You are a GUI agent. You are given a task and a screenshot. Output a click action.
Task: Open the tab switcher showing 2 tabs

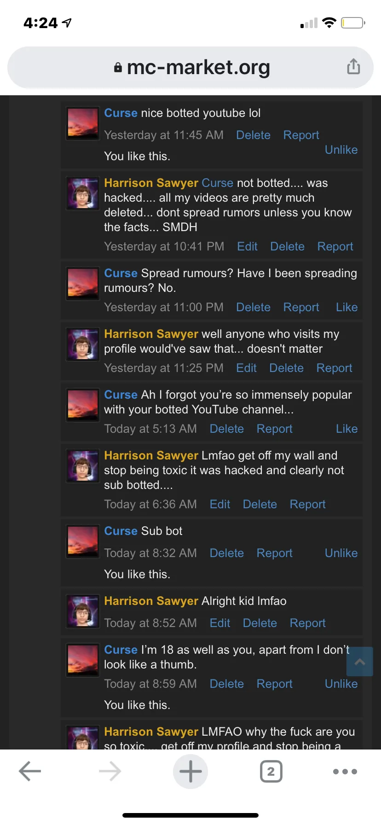(x=271, y=771)
